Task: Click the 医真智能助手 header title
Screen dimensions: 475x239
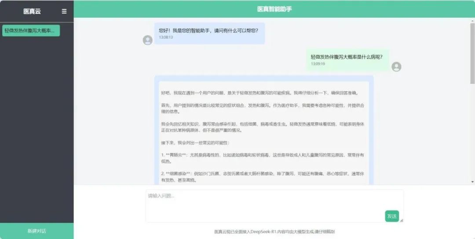Action: 274,9
